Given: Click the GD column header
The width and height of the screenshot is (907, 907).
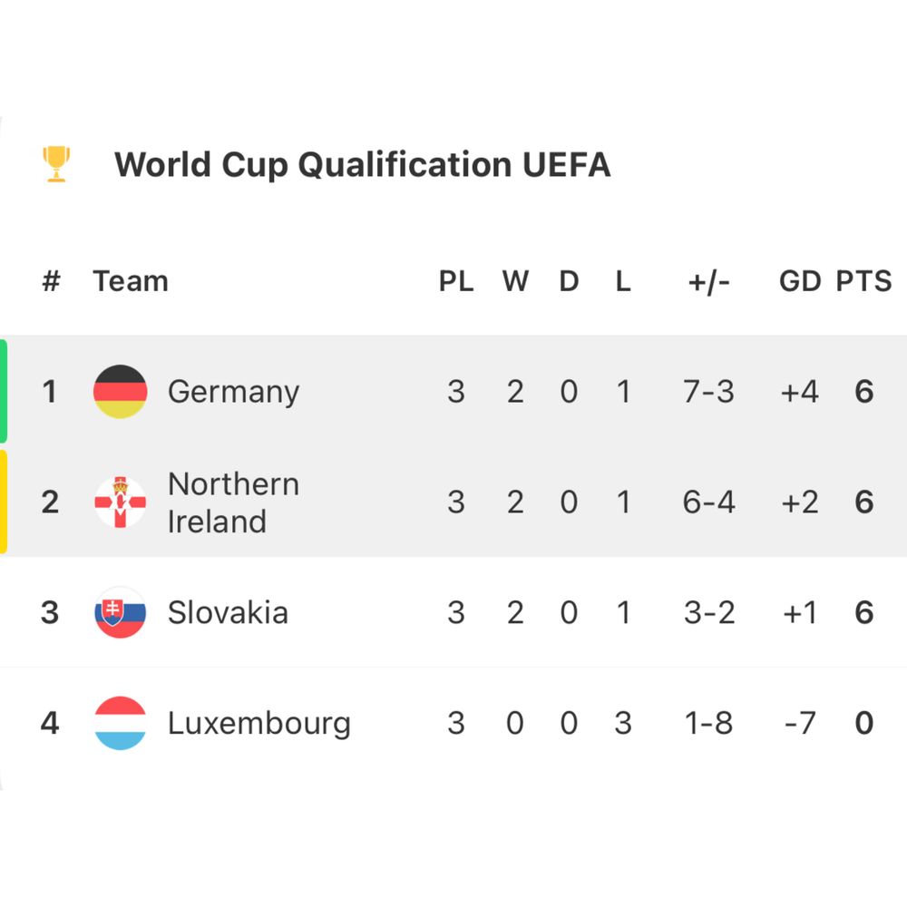Looking at the screenshot, I should pyautogui.click(x=799, y=281).
